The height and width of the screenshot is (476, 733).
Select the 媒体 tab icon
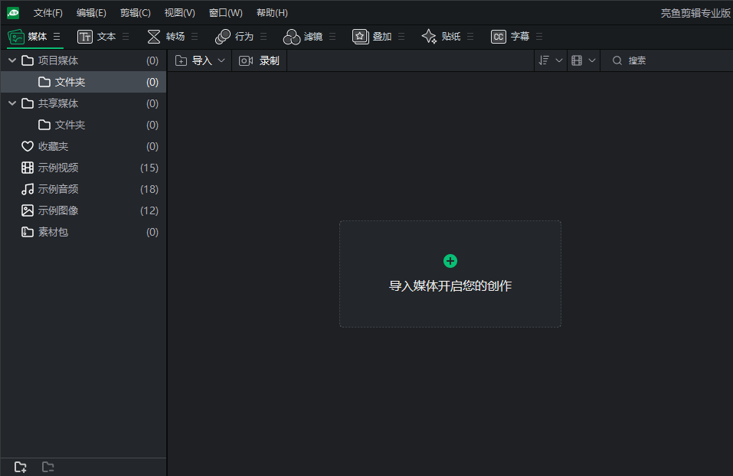point(16,37)
